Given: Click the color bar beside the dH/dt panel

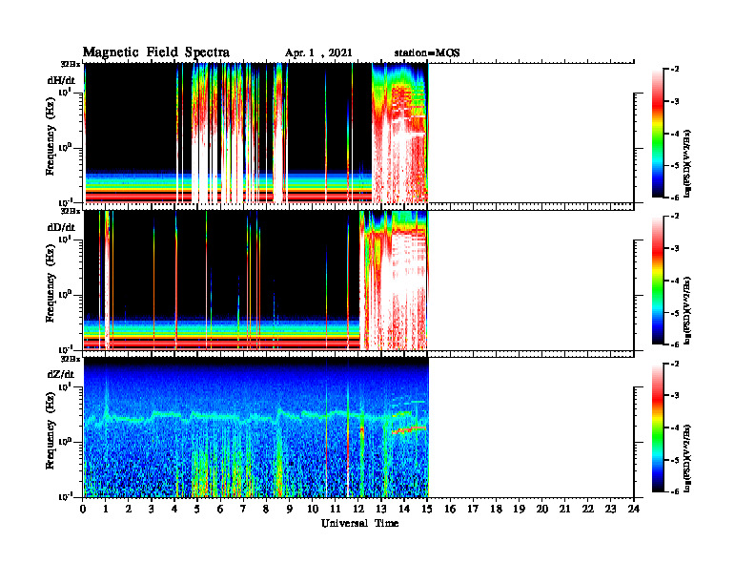Looking at the screenshot, I should [658, 134].
